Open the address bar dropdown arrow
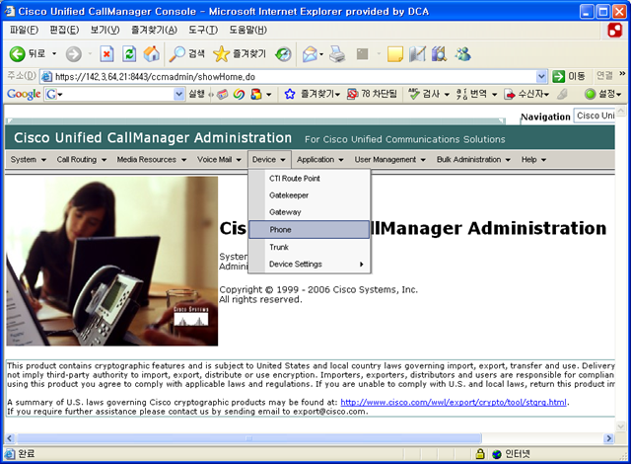Viewport: 631px width, 464px height. point(541,76)
